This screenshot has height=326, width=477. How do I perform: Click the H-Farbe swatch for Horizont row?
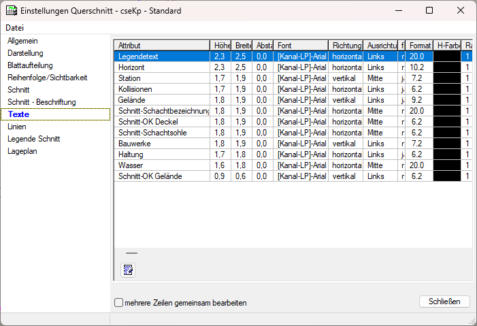click(x=446, y=67)
